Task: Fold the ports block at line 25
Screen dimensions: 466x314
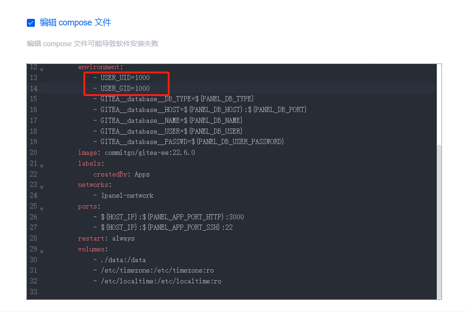Action: pyautogui.click(x=41, y=209)
